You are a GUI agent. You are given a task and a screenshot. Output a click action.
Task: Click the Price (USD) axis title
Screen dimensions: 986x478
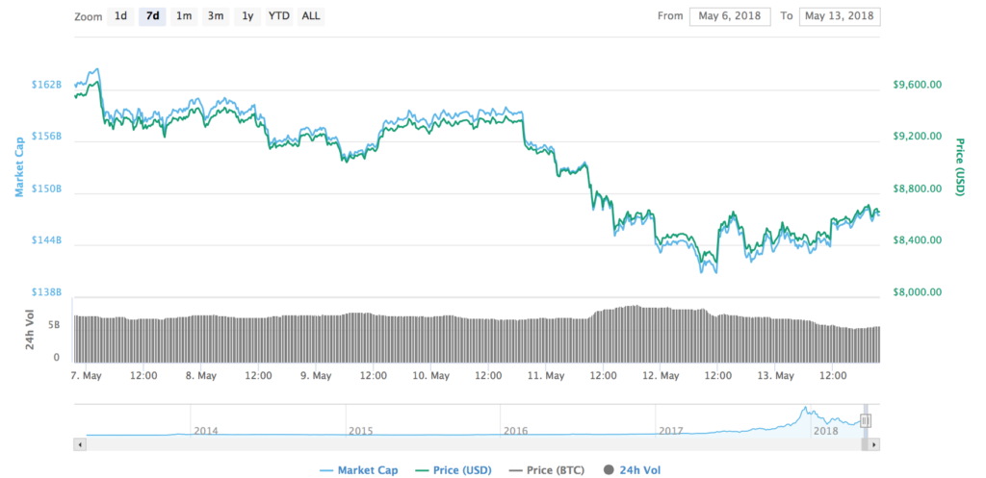pos(960,166)
